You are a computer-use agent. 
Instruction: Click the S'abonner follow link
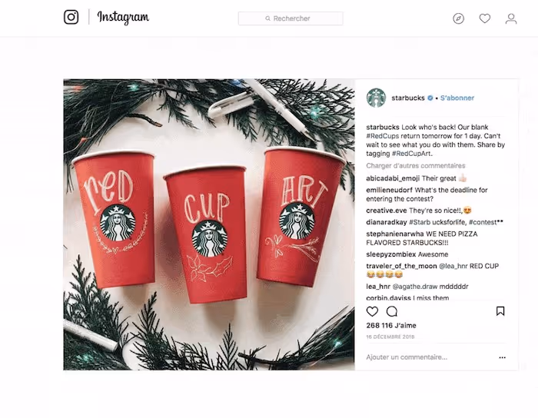(x=457, y=98)
